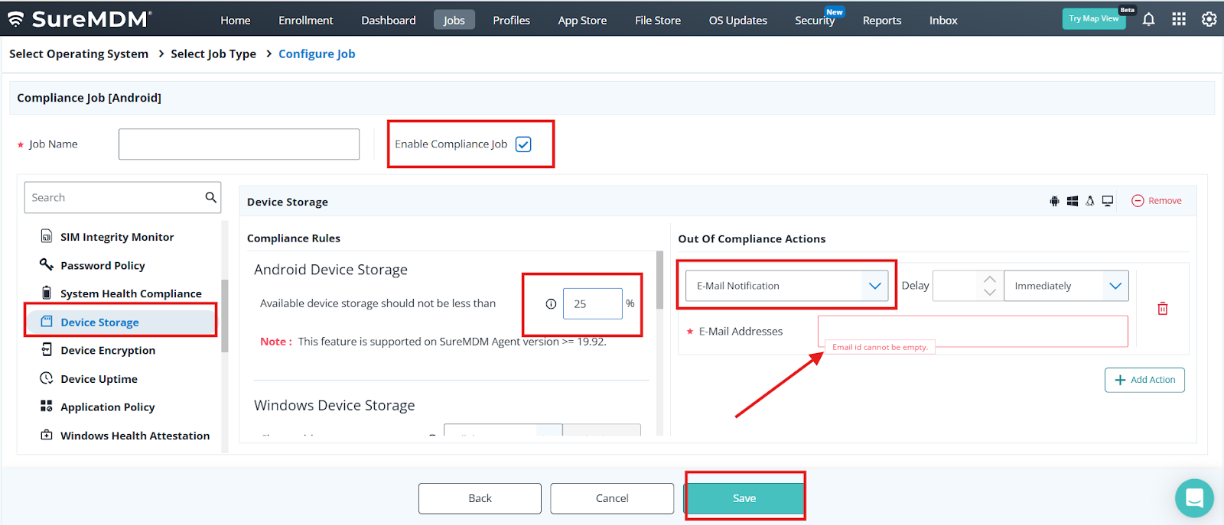
Task: Click the search magnifier icon
Action: point(210,197)
